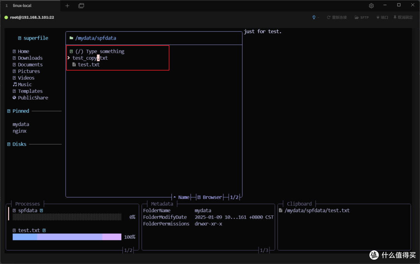Click the Metadata panel title
Viewport: 420px width, 264px height.
(162, 204)
